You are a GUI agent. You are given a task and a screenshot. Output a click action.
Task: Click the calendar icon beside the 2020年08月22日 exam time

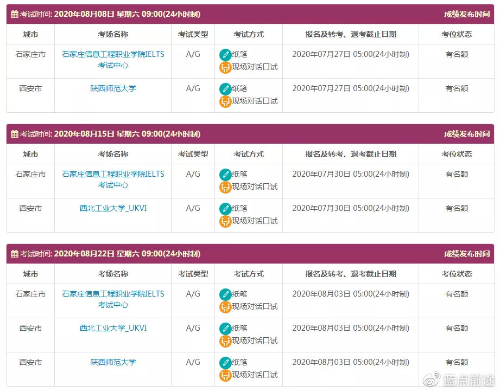[x=15, y=254]
